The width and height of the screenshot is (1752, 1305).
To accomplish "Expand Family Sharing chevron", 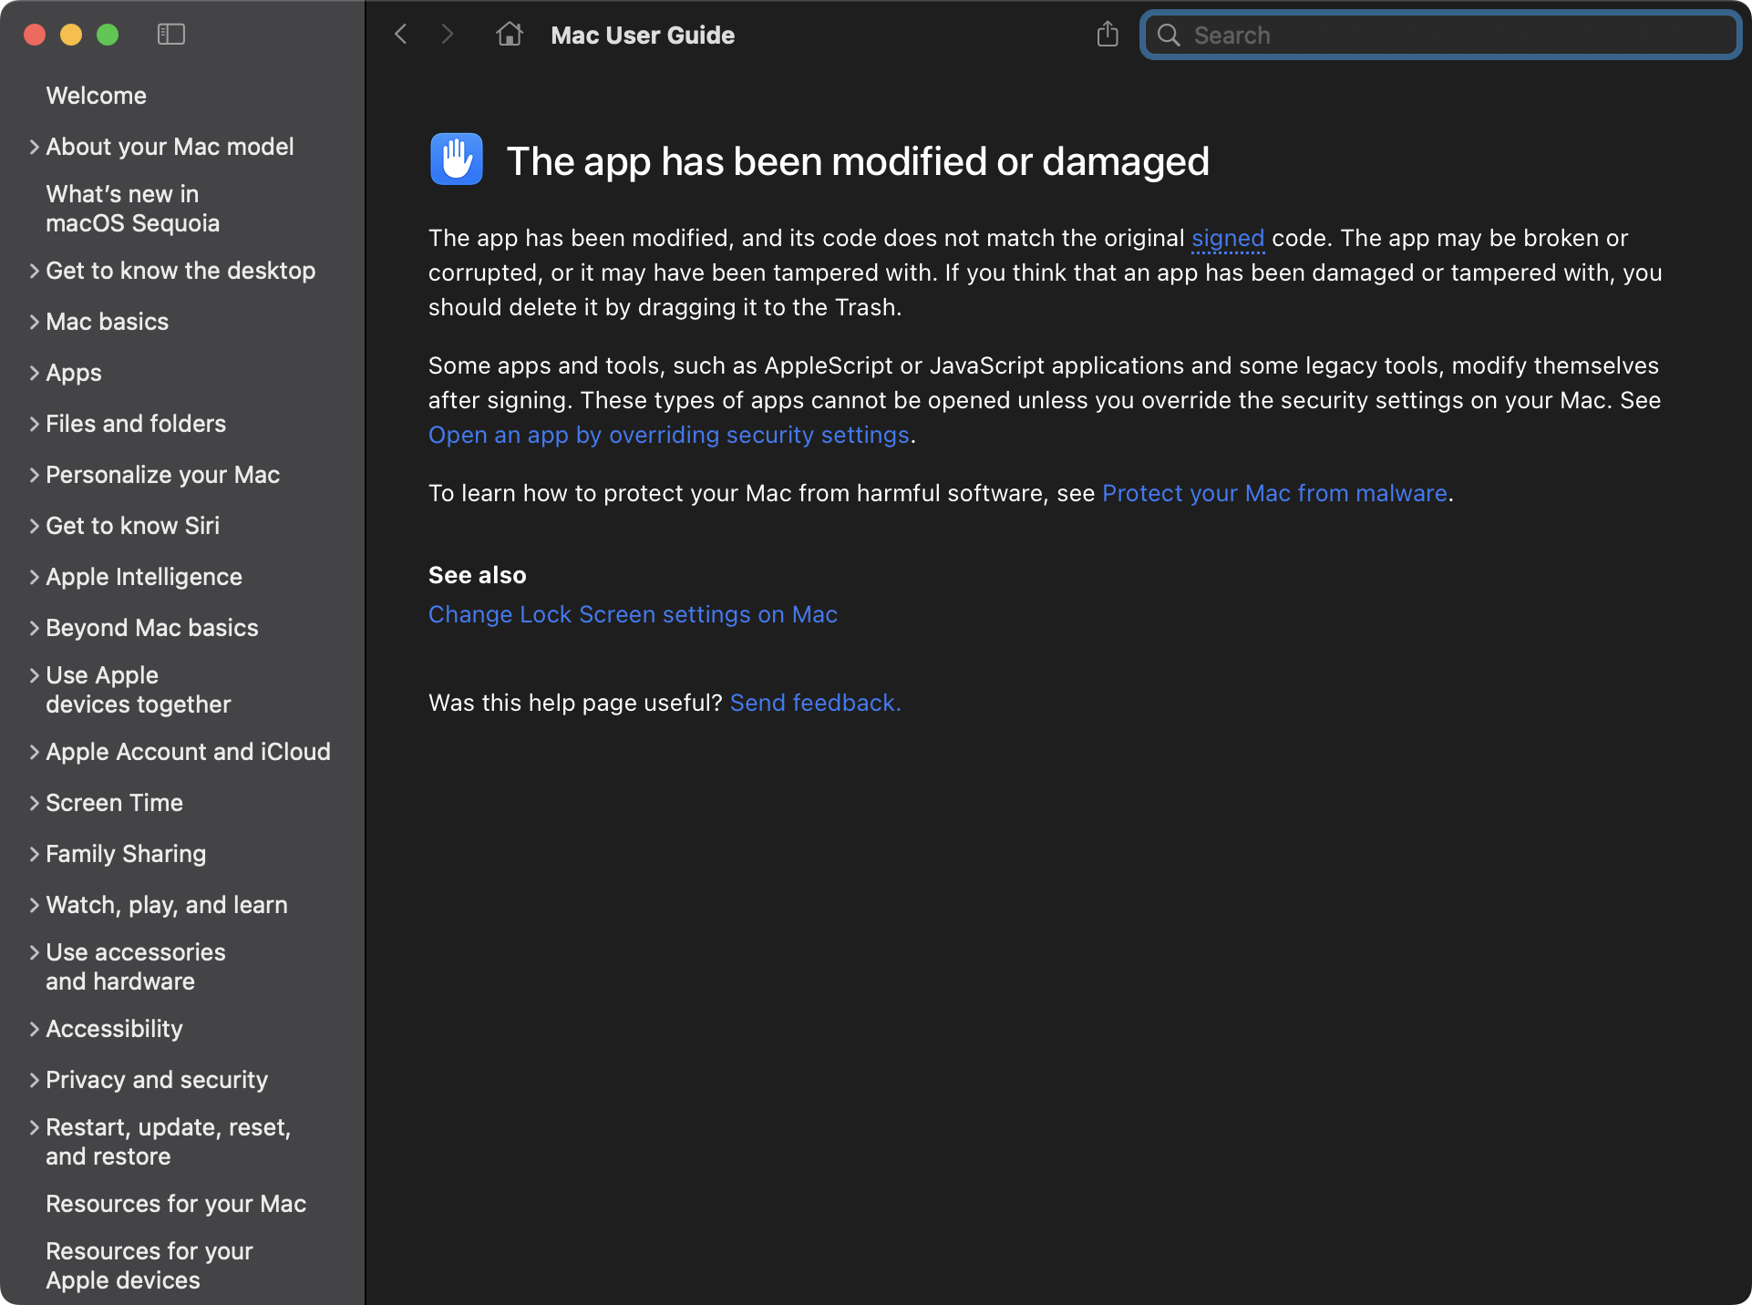I will pyautogui.click(x=34, y=854).
